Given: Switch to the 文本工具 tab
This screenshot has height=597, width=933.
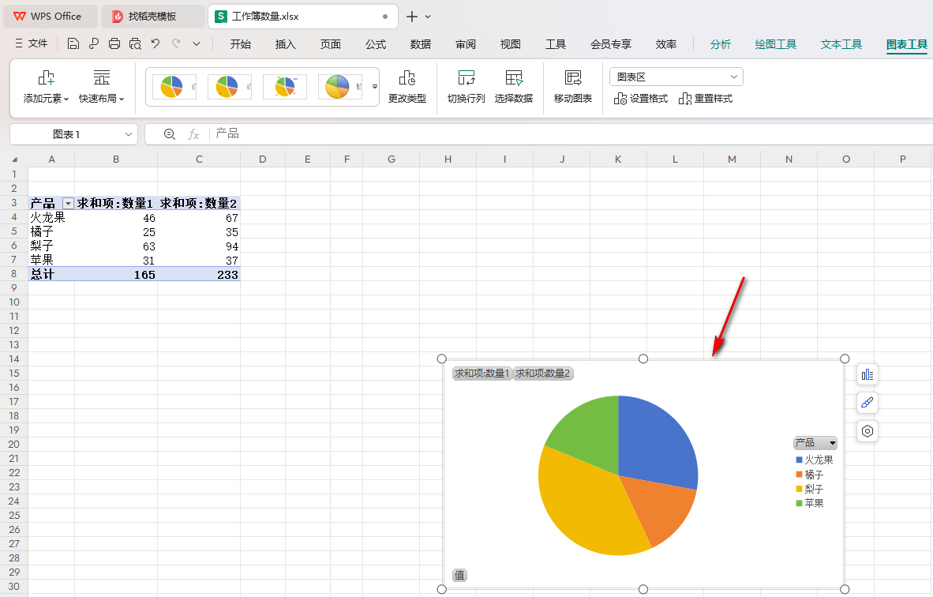Looking at the screenshot, I should (x=841, y=44).
